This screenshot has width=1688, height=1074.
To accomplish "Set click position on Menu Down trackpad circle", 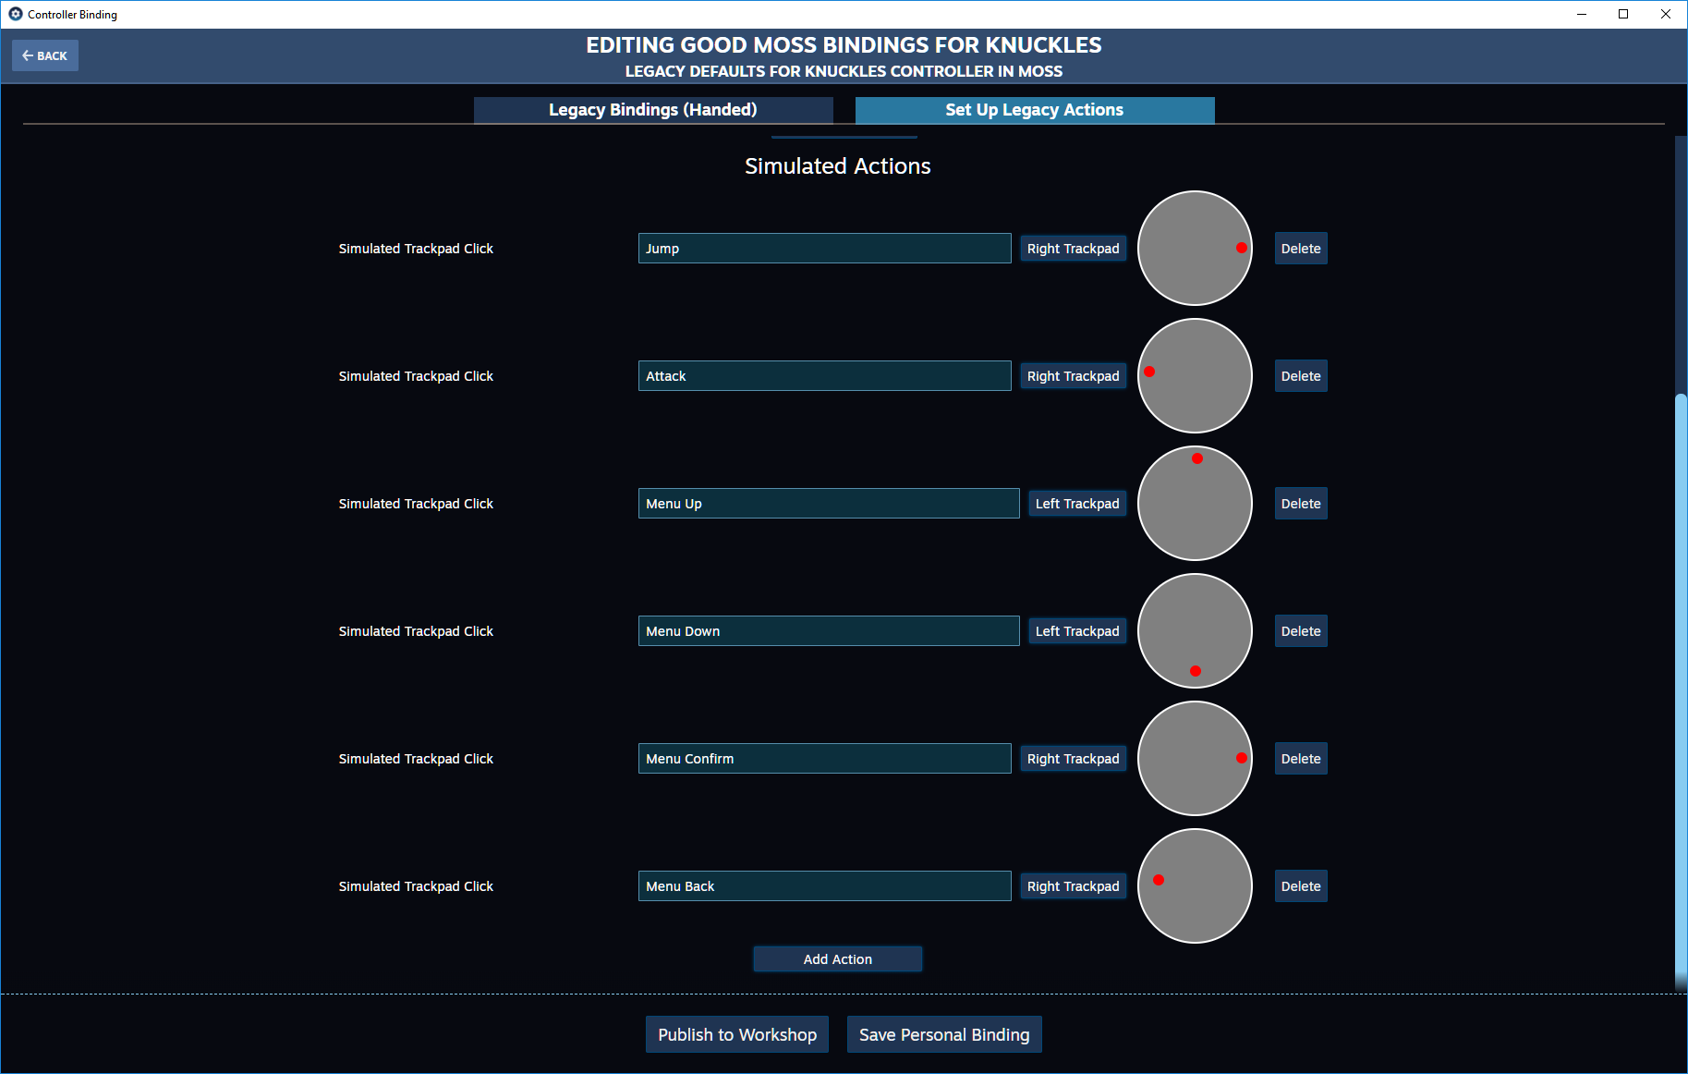I will [x=1195, y=630].
